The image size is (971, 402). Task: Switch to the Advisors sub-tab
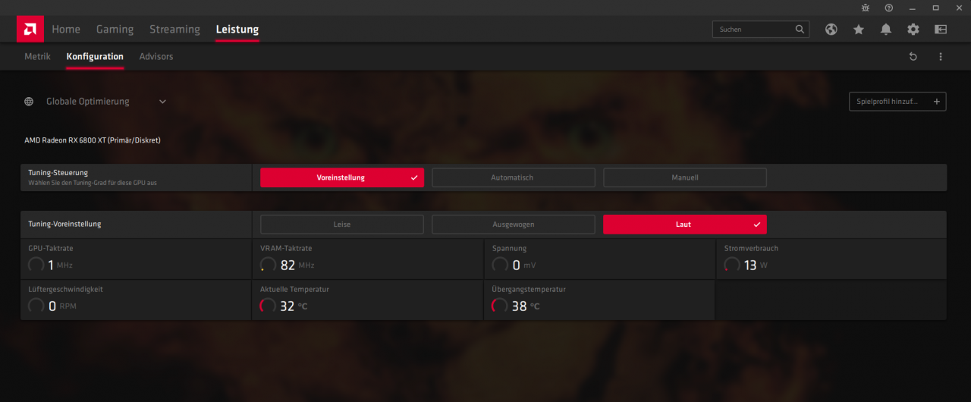pos(156,57)
